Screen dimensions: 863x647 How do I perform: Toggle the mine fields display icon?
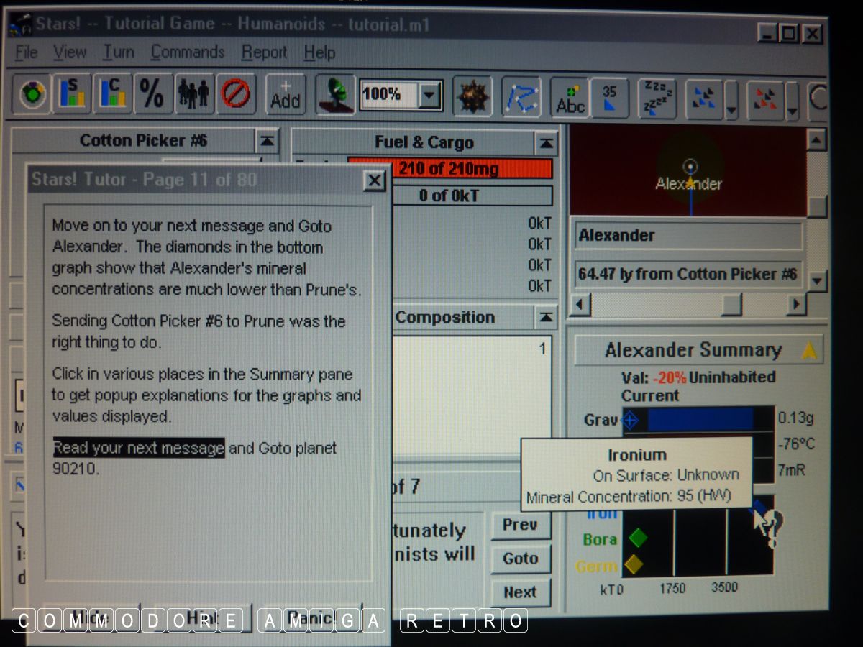coord(472,96)
